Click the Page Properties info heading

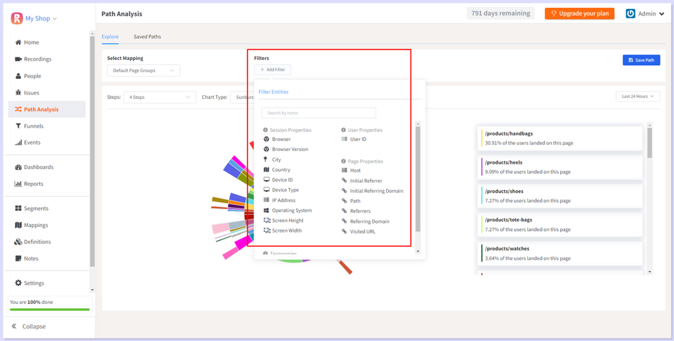[362, 161]
